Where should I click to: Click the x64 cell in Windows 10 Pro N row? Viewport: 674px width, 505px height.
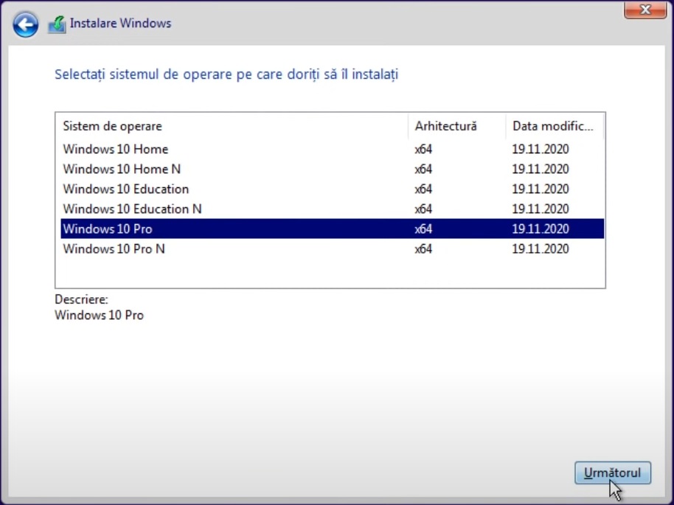(x=423, y=248)
